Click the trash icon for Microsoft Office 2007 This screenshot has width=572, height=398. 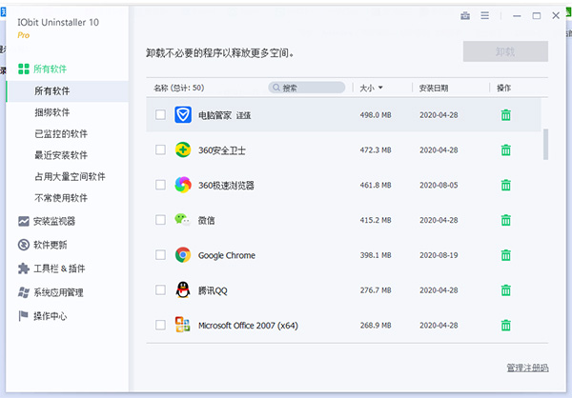click(x=505, y=325)
